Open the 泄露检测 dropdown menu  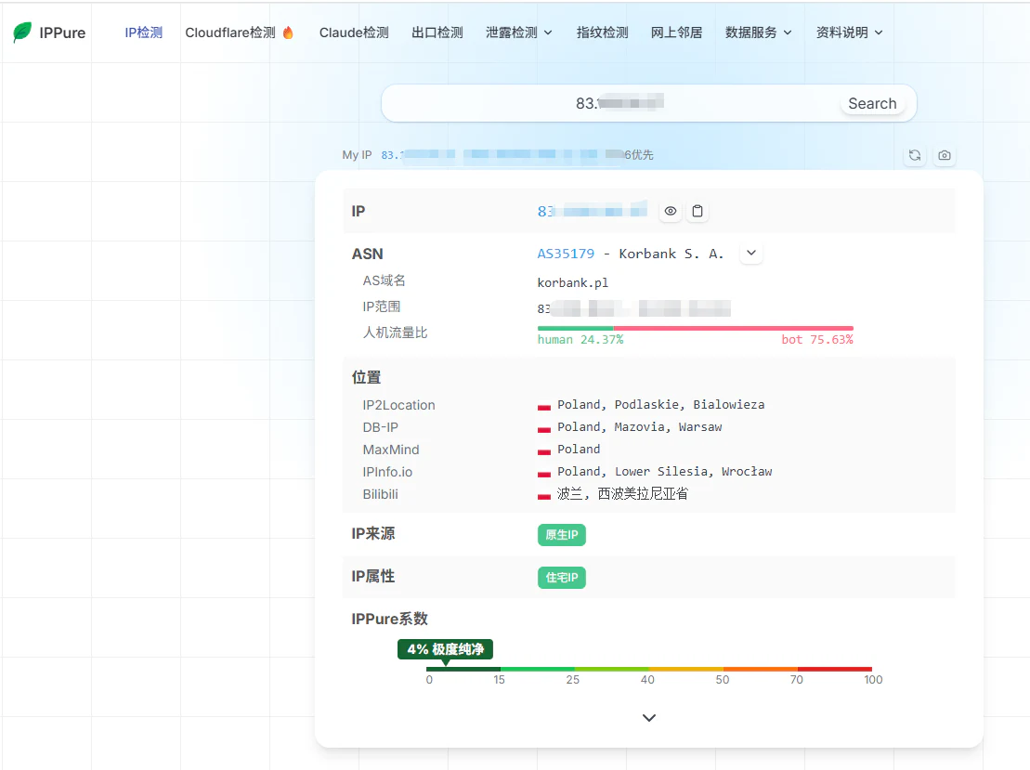[519, 33]
